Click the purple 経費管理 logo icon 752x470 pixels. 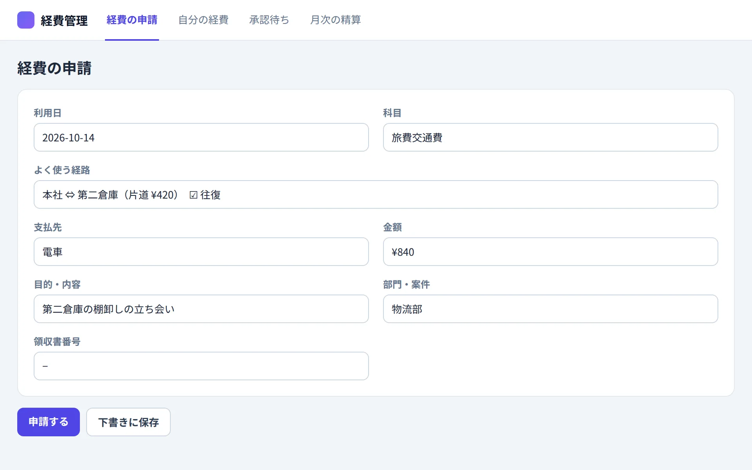[x=26, y=20]
